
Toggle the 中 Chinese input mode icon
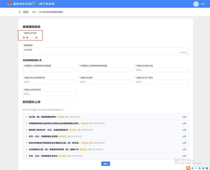[x=193, y=168]
